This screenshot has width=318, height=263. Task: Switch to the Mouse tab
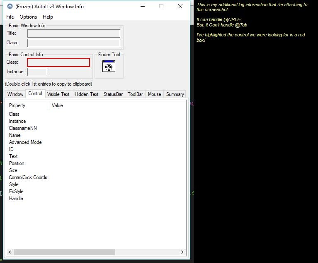click(x=155, y=94)
